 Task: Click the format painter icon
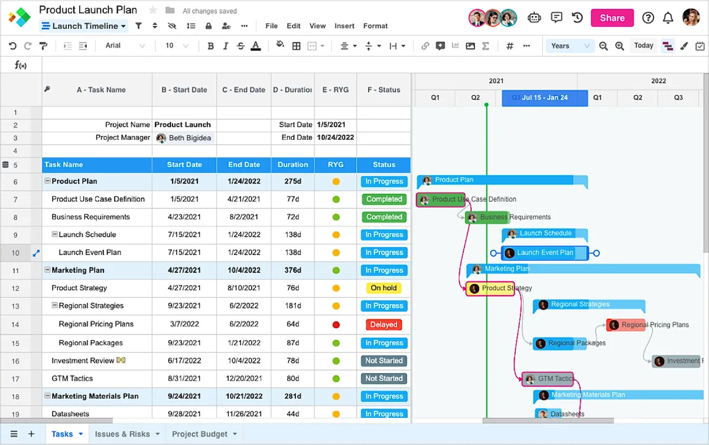pos(43,46)
